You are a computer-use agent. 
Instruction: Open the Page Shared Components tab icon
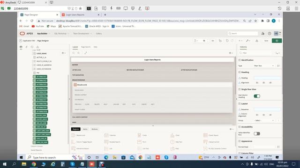(37, 47)
